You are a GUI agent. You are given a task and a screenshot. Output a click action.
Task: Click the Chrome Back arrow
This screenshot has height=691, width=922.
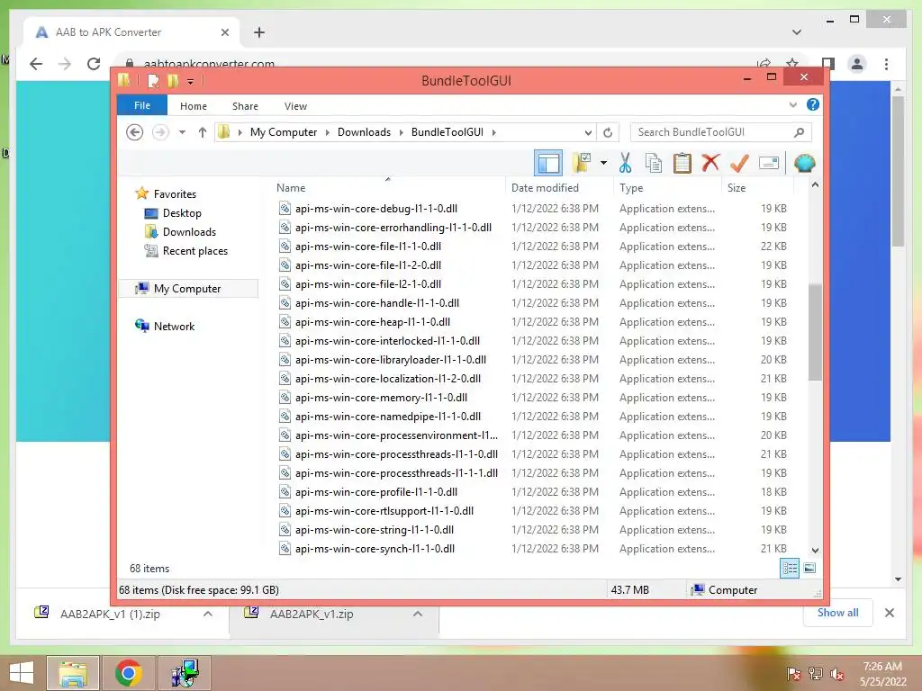coord(36,64)
